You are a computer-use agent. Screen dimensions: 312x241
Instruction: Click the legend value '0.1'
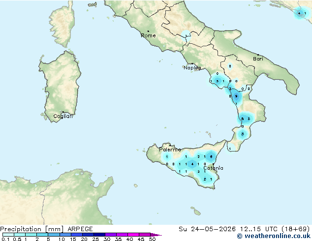5,239
